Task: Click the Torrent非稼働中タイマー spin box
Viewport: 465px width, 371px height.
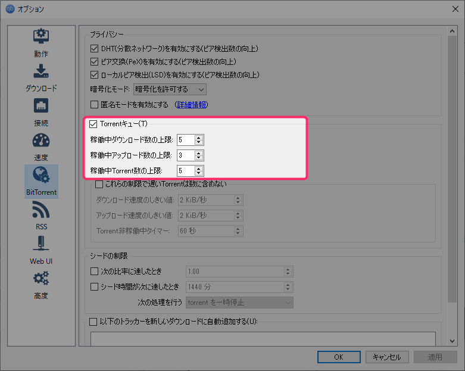Action: [x=211, y=230]
